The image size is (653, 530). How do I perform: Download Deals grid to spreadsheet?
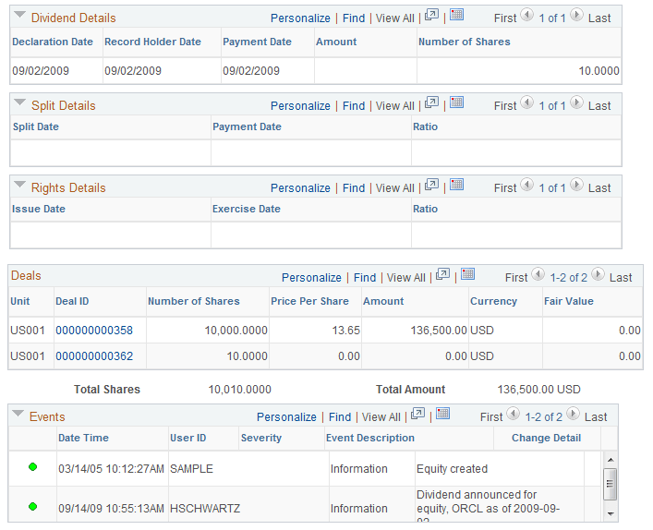[x=467, y=274]
